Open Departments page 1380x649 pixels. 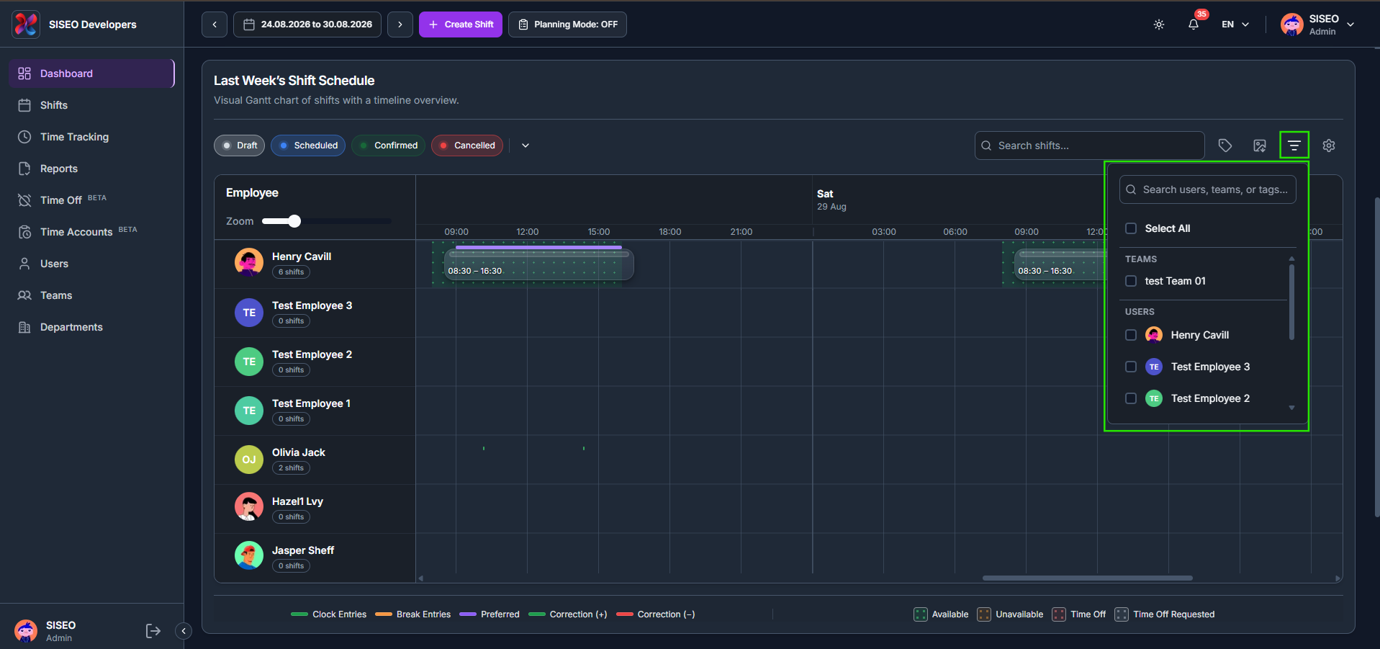click(x=91, y=327)
